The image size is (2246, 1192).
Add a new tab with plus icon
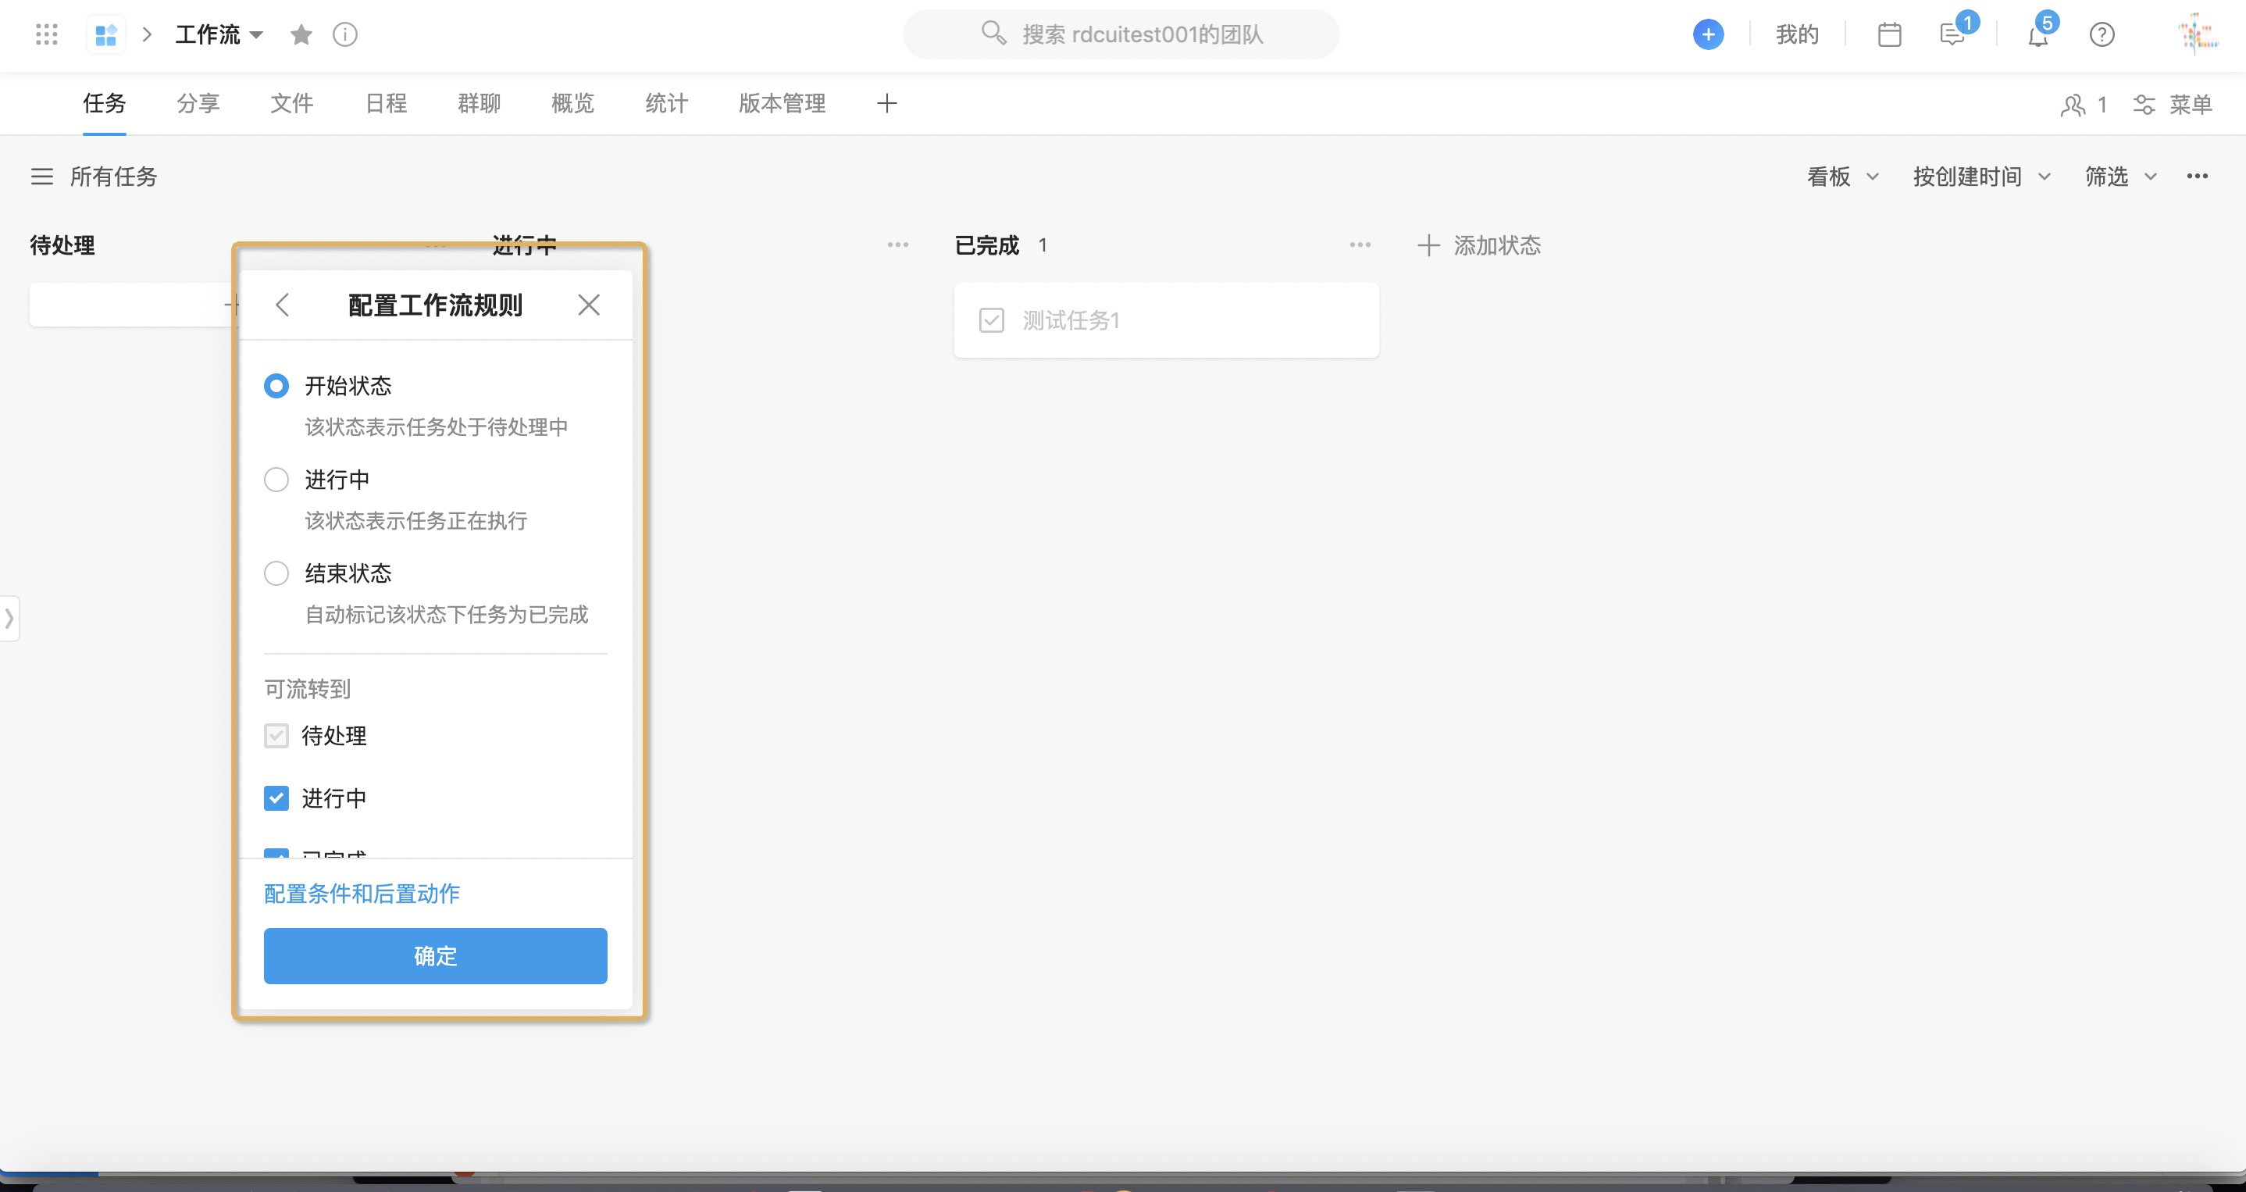coord(886,103)
